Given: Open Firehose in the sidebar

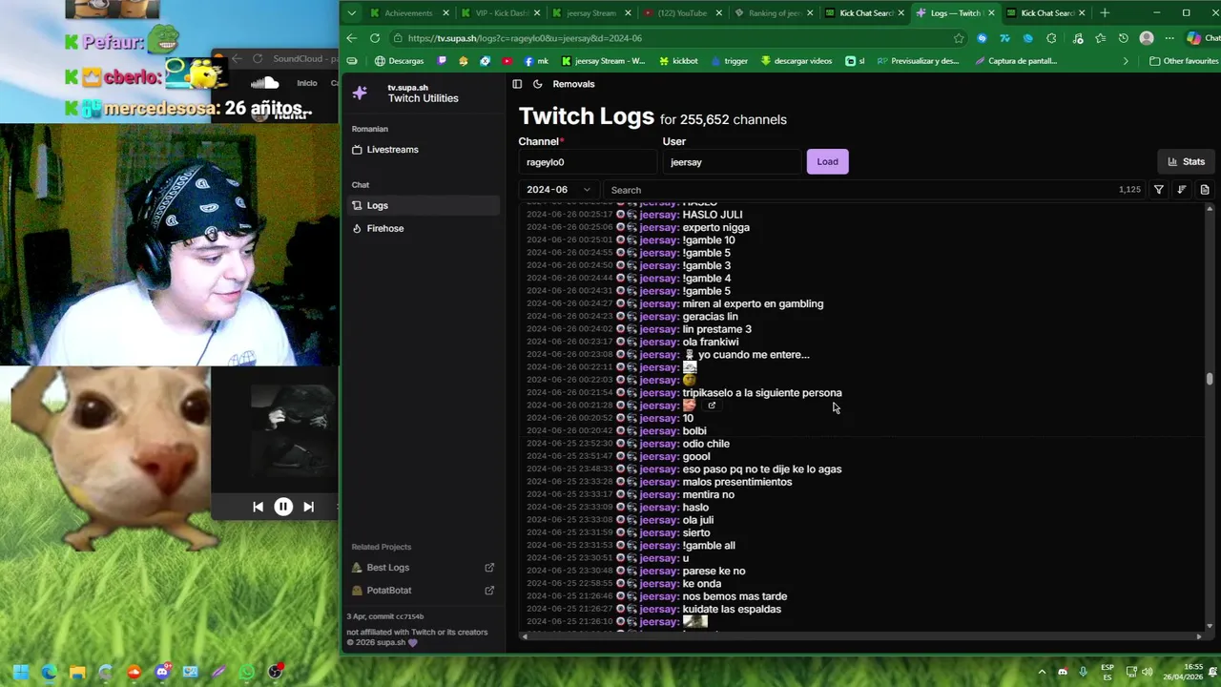Looking at the screenshot, I should click(422, 228).
